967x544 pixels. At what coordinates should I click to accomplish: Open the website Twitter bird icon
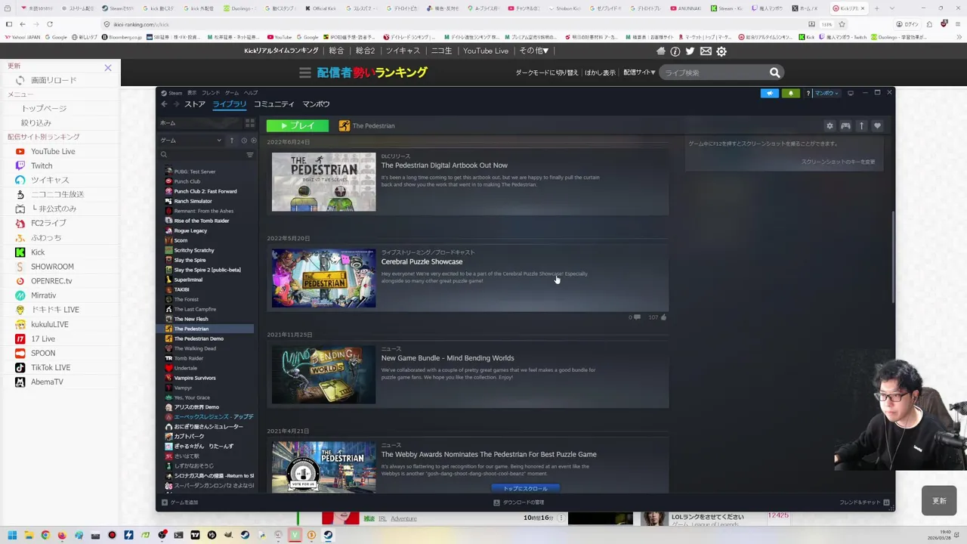[690, 51]
